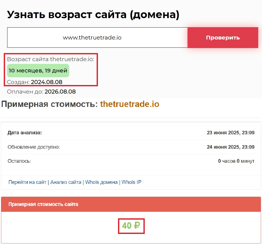This screenshot has width=262, height=246.
Task: Click the green 40 ₽ price value
Action: (131, 226)
